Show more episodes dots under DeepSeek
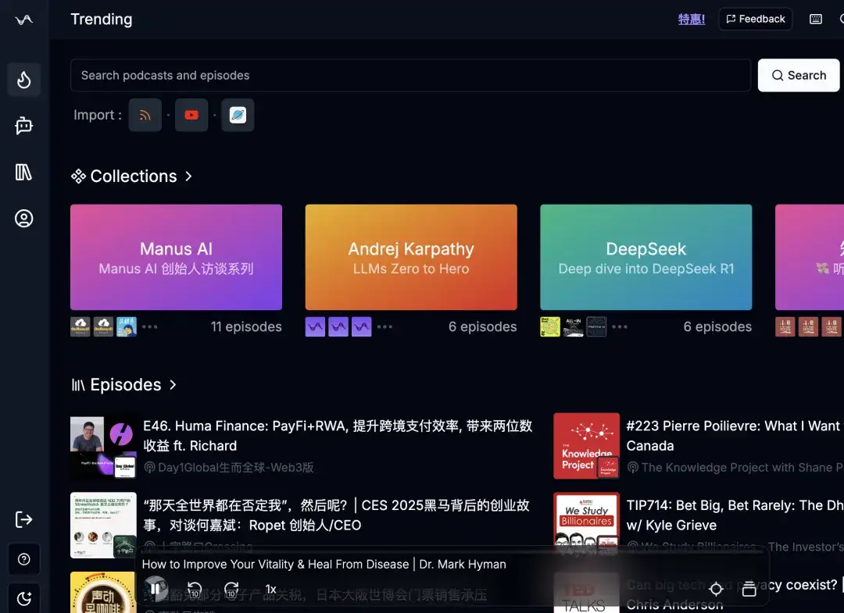The width and height of the screenshot is (844, 613). 620,327
